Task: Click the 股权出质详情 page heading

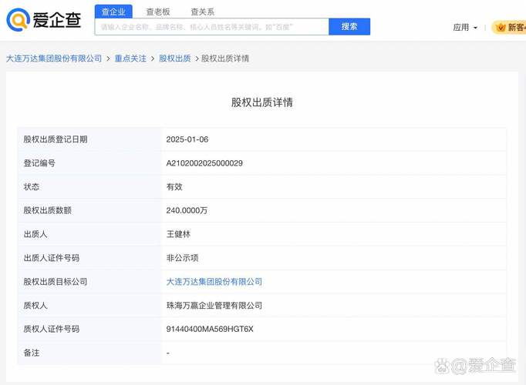Action: [x=262, y=102]
